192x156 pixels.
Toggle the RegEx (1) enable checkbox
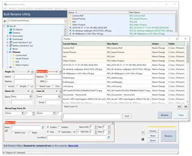(x=29, y=72)
